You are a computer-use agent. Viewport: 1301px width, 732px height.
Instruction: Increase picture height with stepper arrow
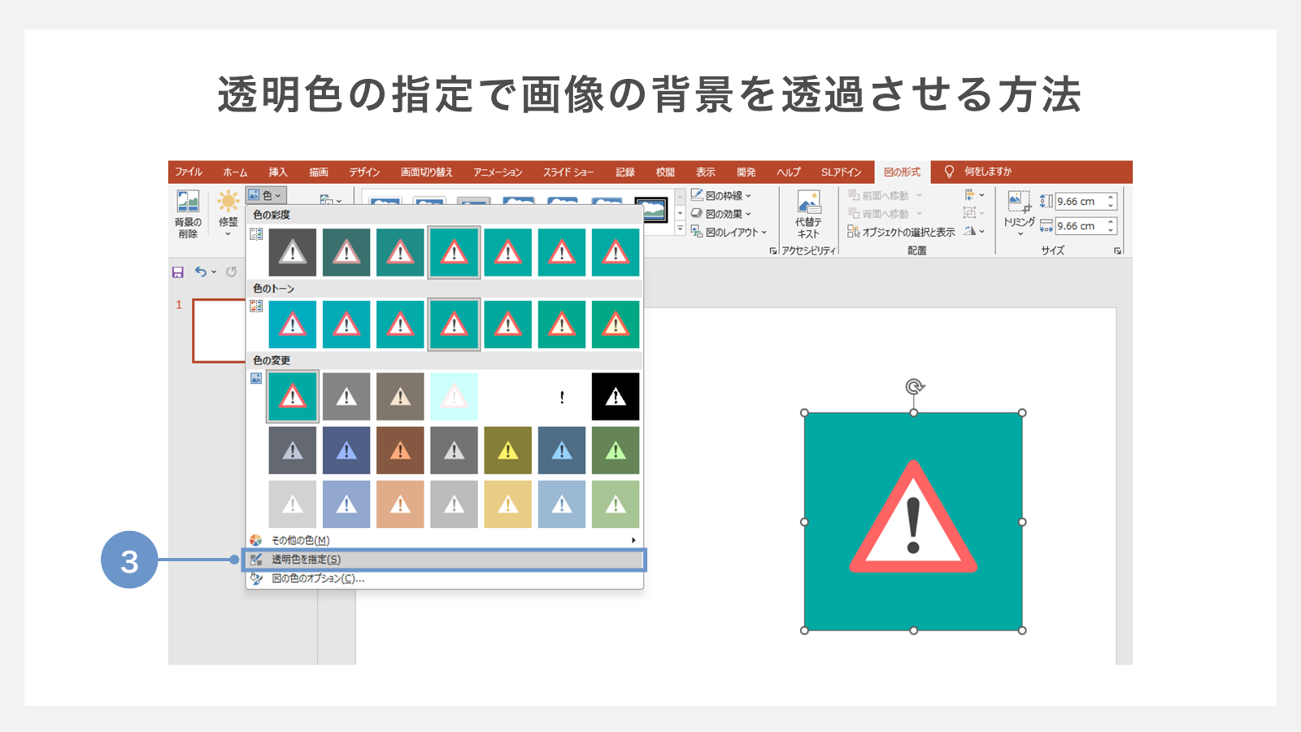[x=1111, y=197]
